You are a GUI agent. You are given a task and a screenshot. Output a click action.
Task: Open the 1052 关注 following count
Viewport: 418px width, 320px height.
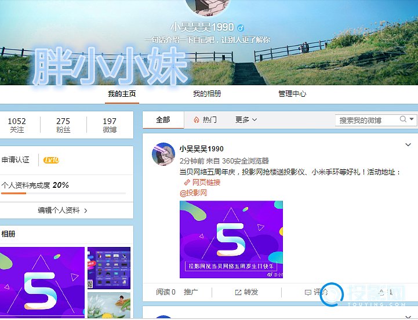[17, 125]
